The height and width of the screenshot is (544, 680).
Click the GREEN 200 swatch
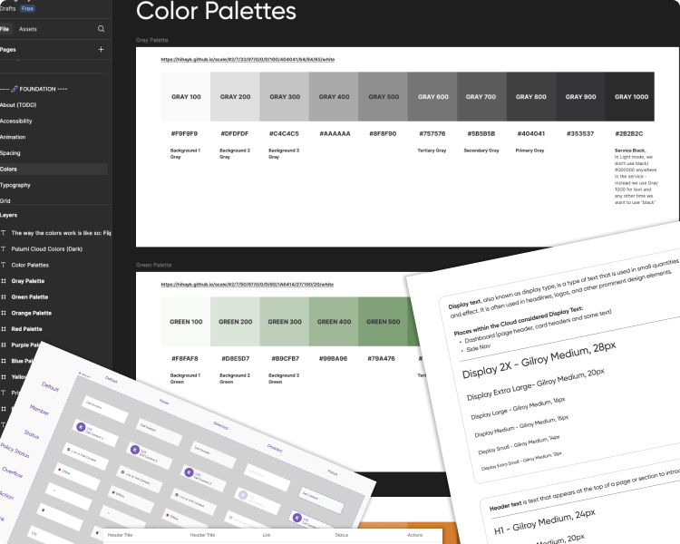[235, 322]
